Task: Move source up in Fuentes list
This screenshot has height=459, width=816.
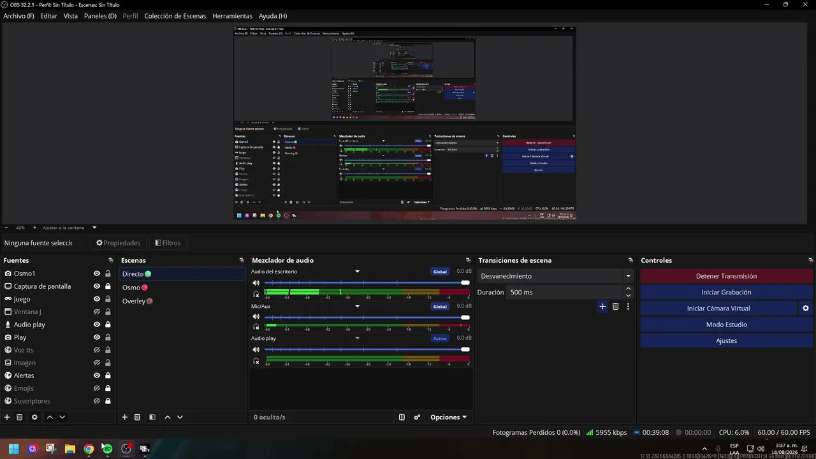Action: point(50,417)
